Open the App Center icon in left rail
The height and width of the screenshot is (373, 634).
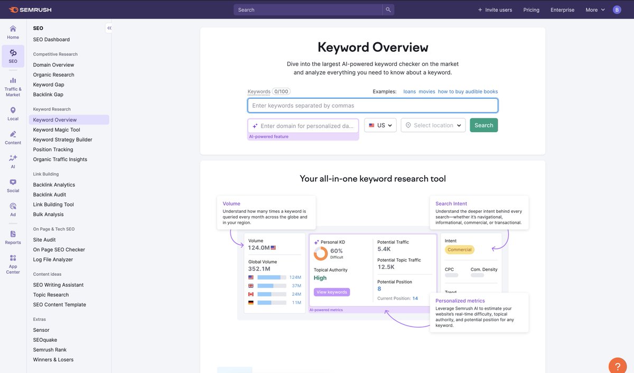click(x=13, y=264)
